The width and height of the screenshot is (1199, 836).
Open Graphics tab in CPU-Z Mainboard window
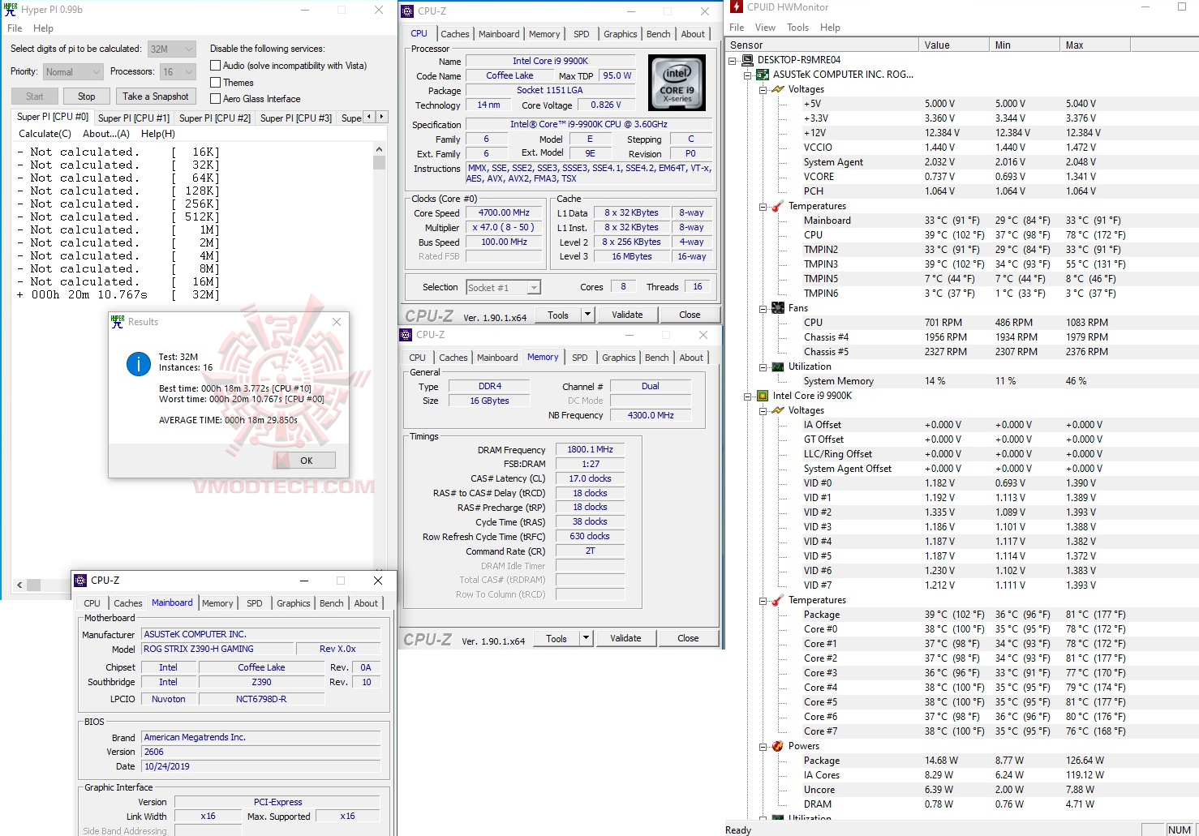(293, 603)
